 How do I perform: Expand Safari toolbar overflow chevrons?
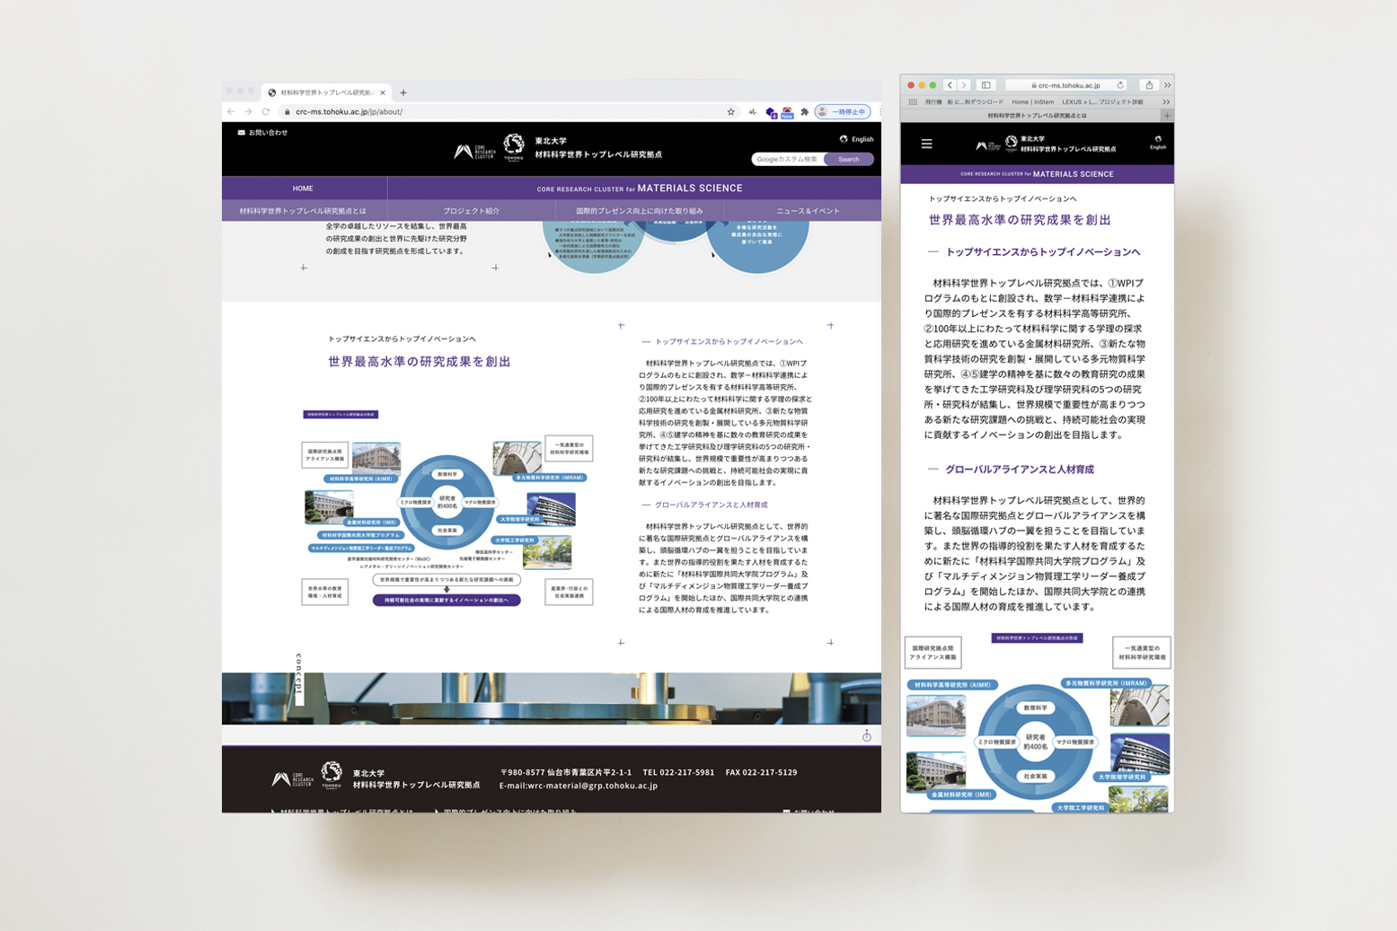point(1167,85)
